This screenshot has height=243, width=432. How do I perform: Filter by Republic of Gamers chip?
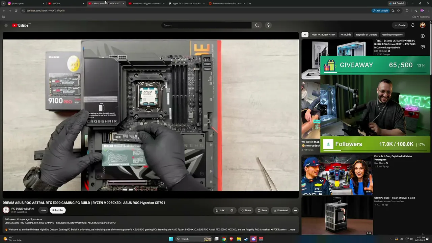point(367,35)
